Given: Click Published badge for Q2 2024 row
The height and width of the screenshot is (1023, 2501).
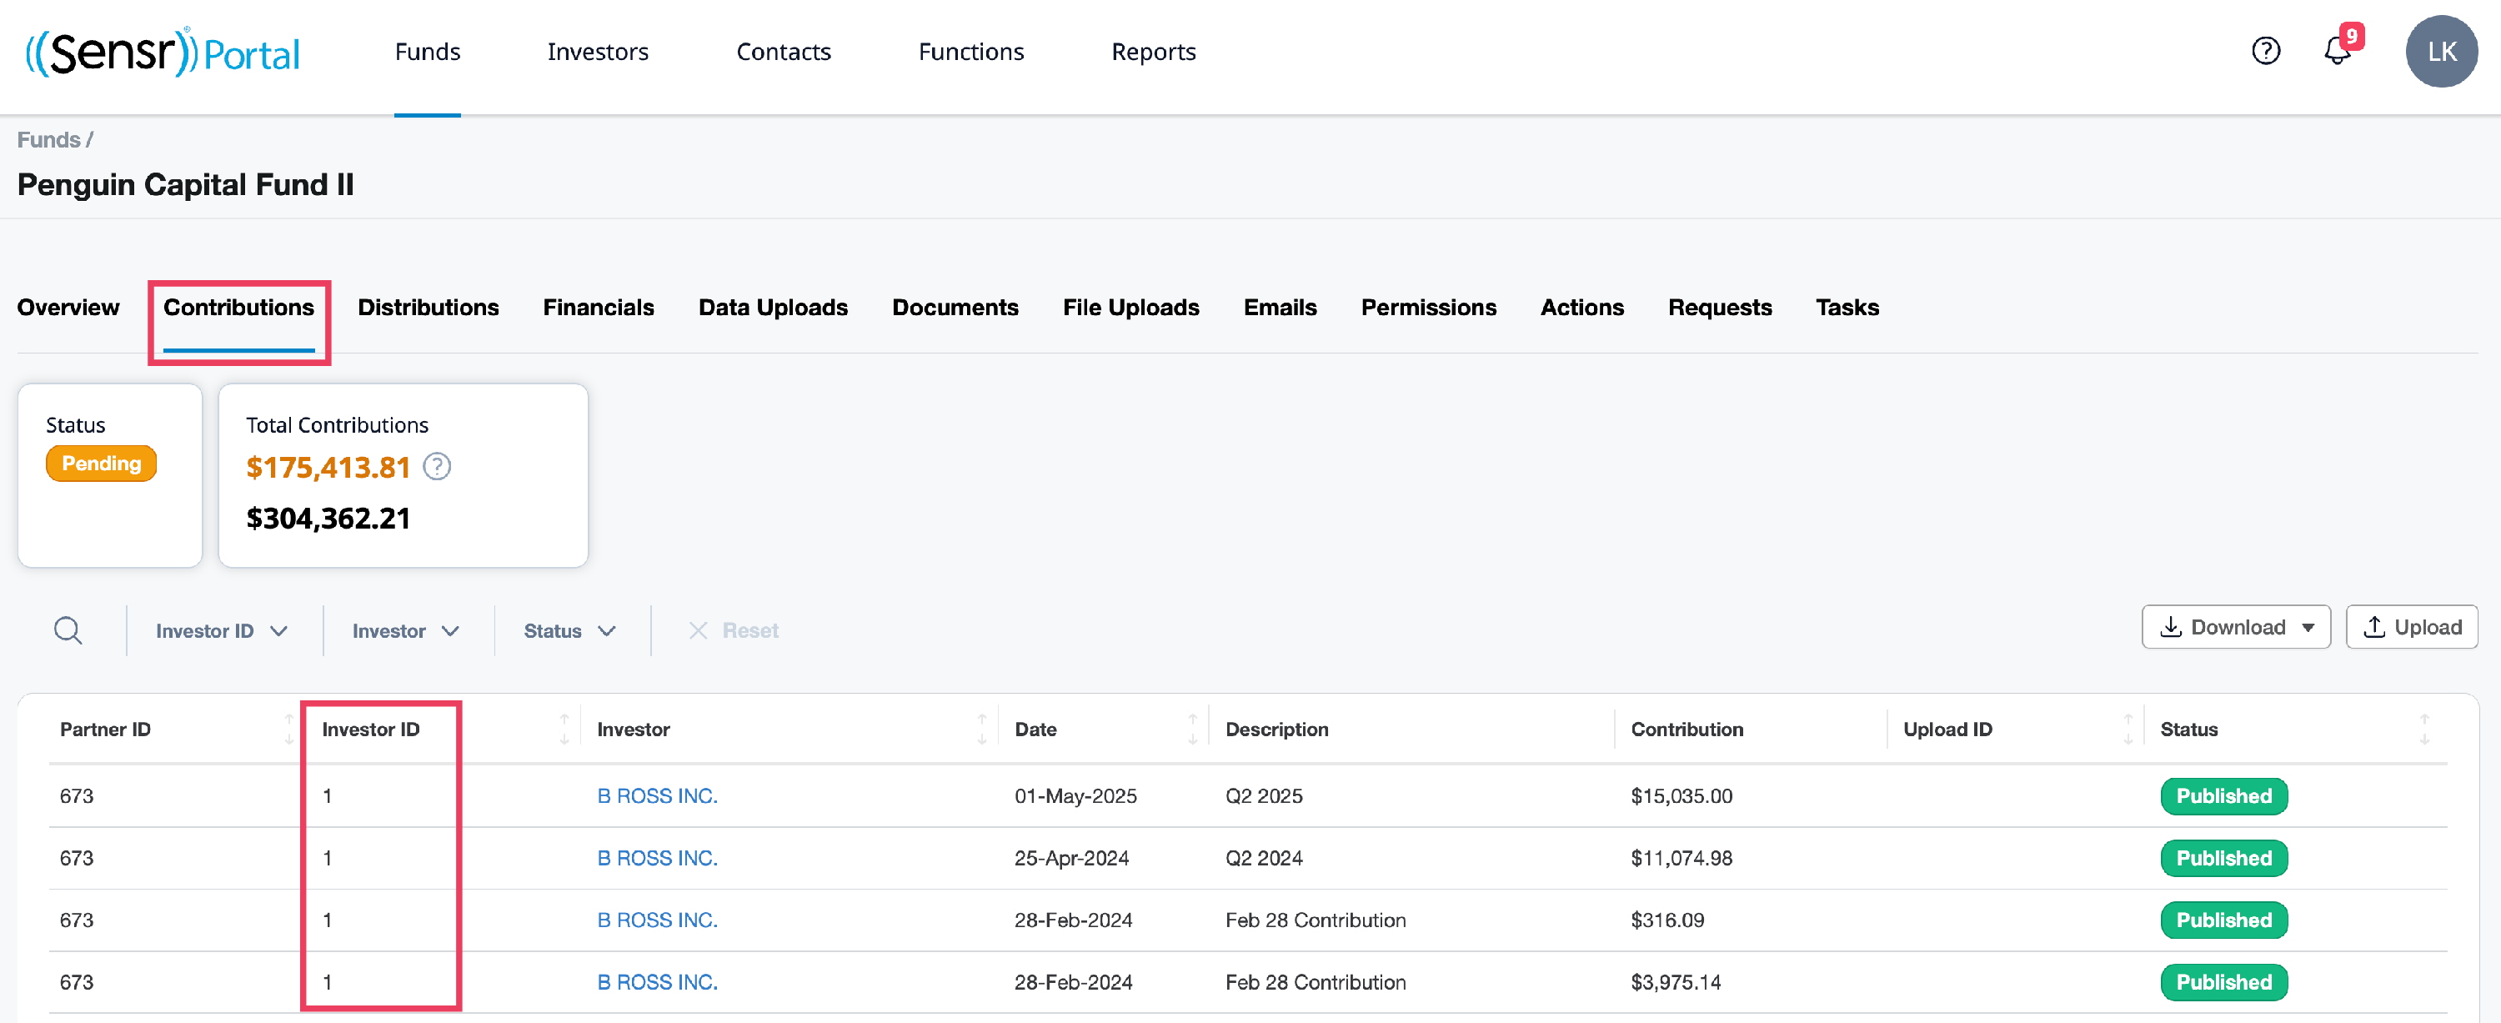Looking at the screenshot, I should click(2223, 858).
